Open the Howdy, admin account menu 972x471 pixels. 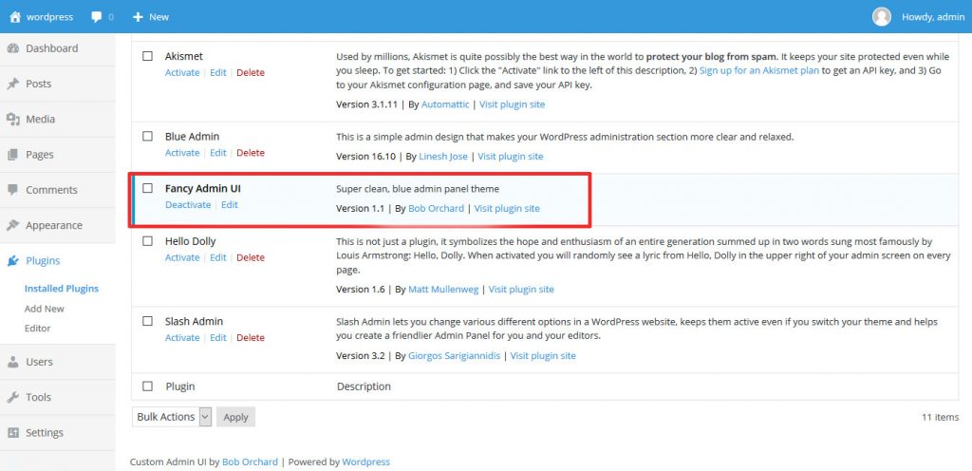coord(932,17)
